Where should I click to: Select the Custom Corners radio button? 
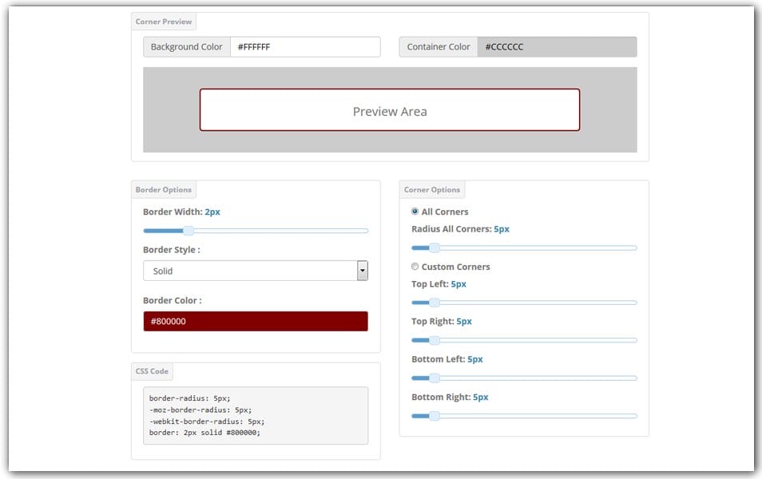click(x=415, y=267)
